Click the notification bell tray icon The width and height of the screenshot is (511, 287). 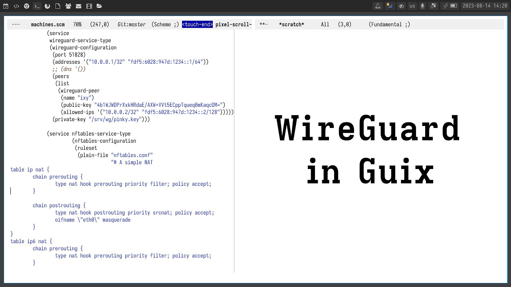point(378,6)
